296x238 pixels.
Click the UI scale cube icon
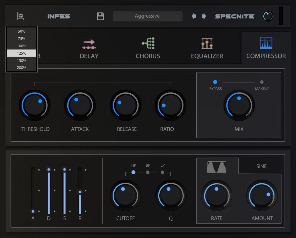coord(20,16)
